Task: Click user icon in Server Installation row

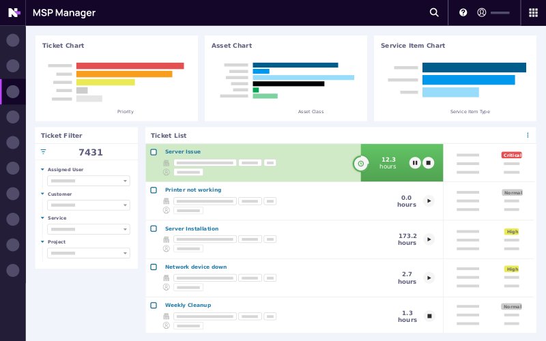Action: 166,248
